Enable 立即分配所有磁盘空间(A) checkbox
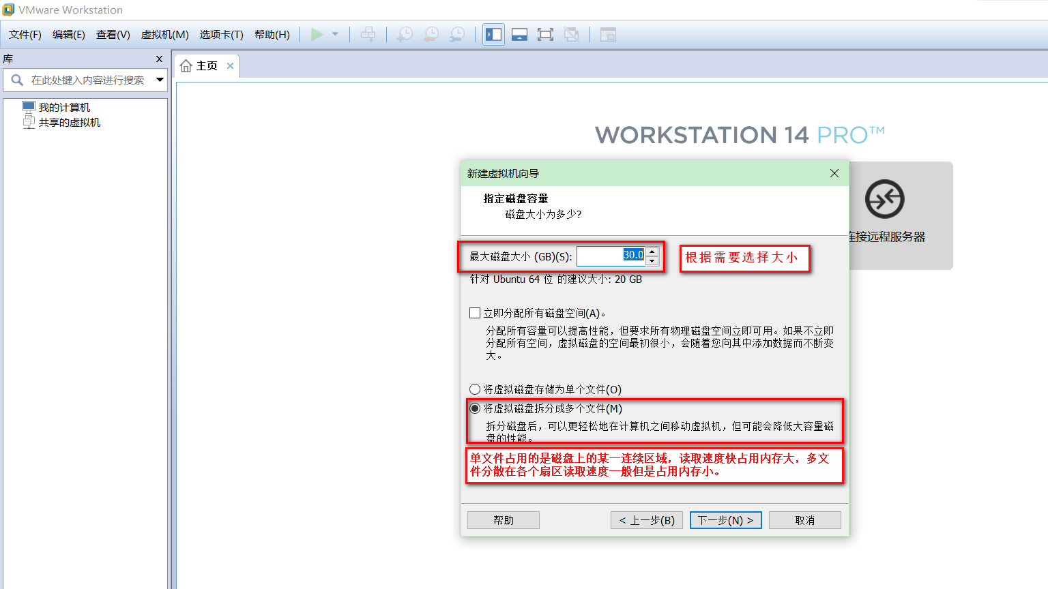 click(474, 313)
